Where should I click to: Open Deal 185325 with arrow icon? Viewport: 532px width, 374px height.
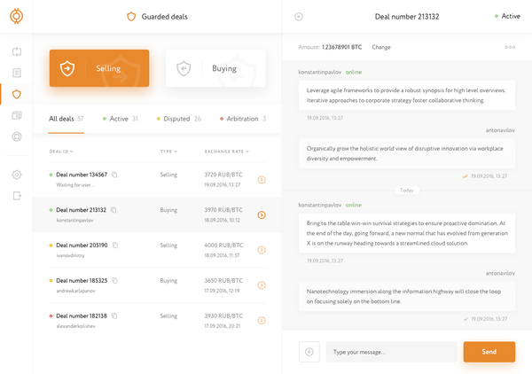click(x=262, y=285)
